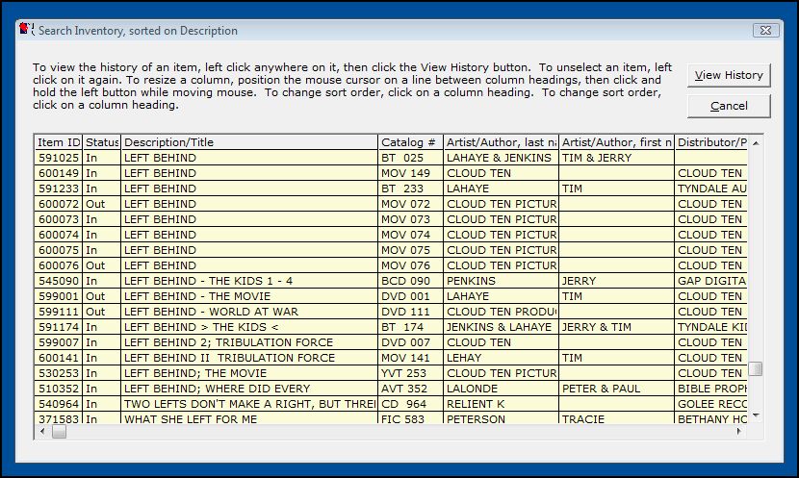
Task: Select LEFT BEHIND 2; TRIBULATION FORCE
Action: (391, 342)
